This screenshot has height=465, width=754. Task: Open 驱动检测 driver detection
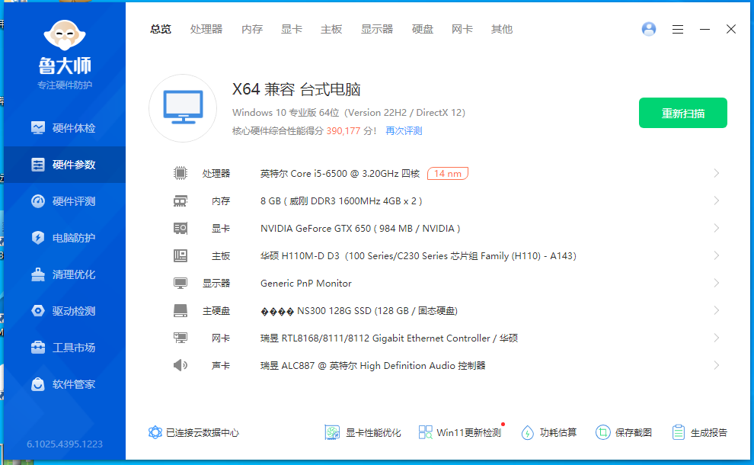[x=65, y=311]
